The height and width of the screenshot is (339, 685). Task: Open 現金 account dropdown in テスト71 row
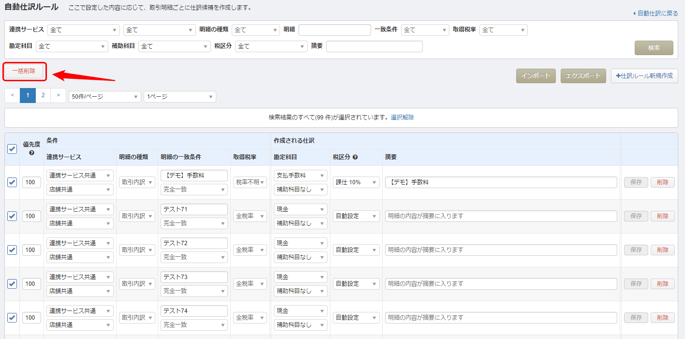[x=300, y=209]
